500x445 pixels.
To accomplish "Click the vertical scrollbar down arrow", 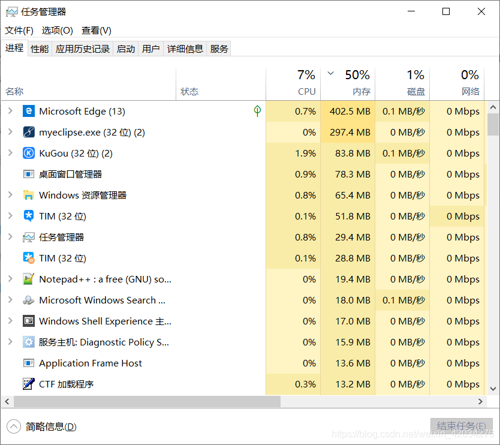I will point(493,389).
